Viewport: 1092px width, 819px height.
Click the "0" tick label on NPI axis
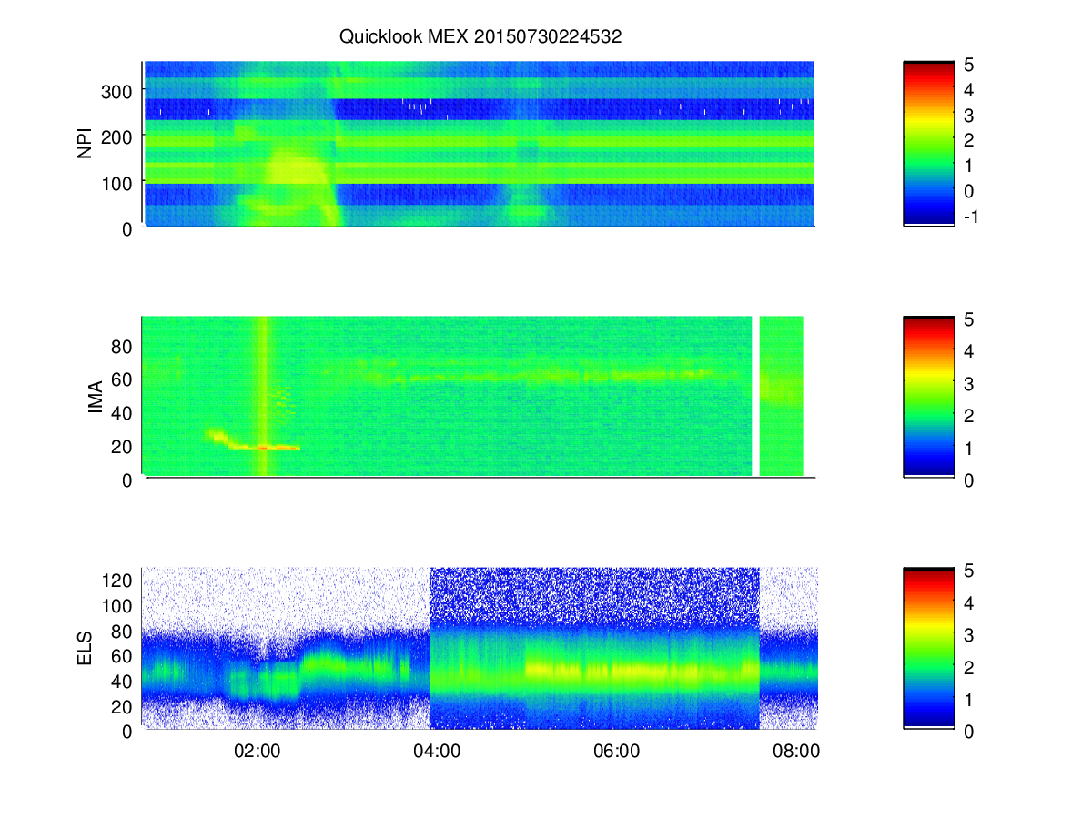pyautogui.click(x=129, y=228)
